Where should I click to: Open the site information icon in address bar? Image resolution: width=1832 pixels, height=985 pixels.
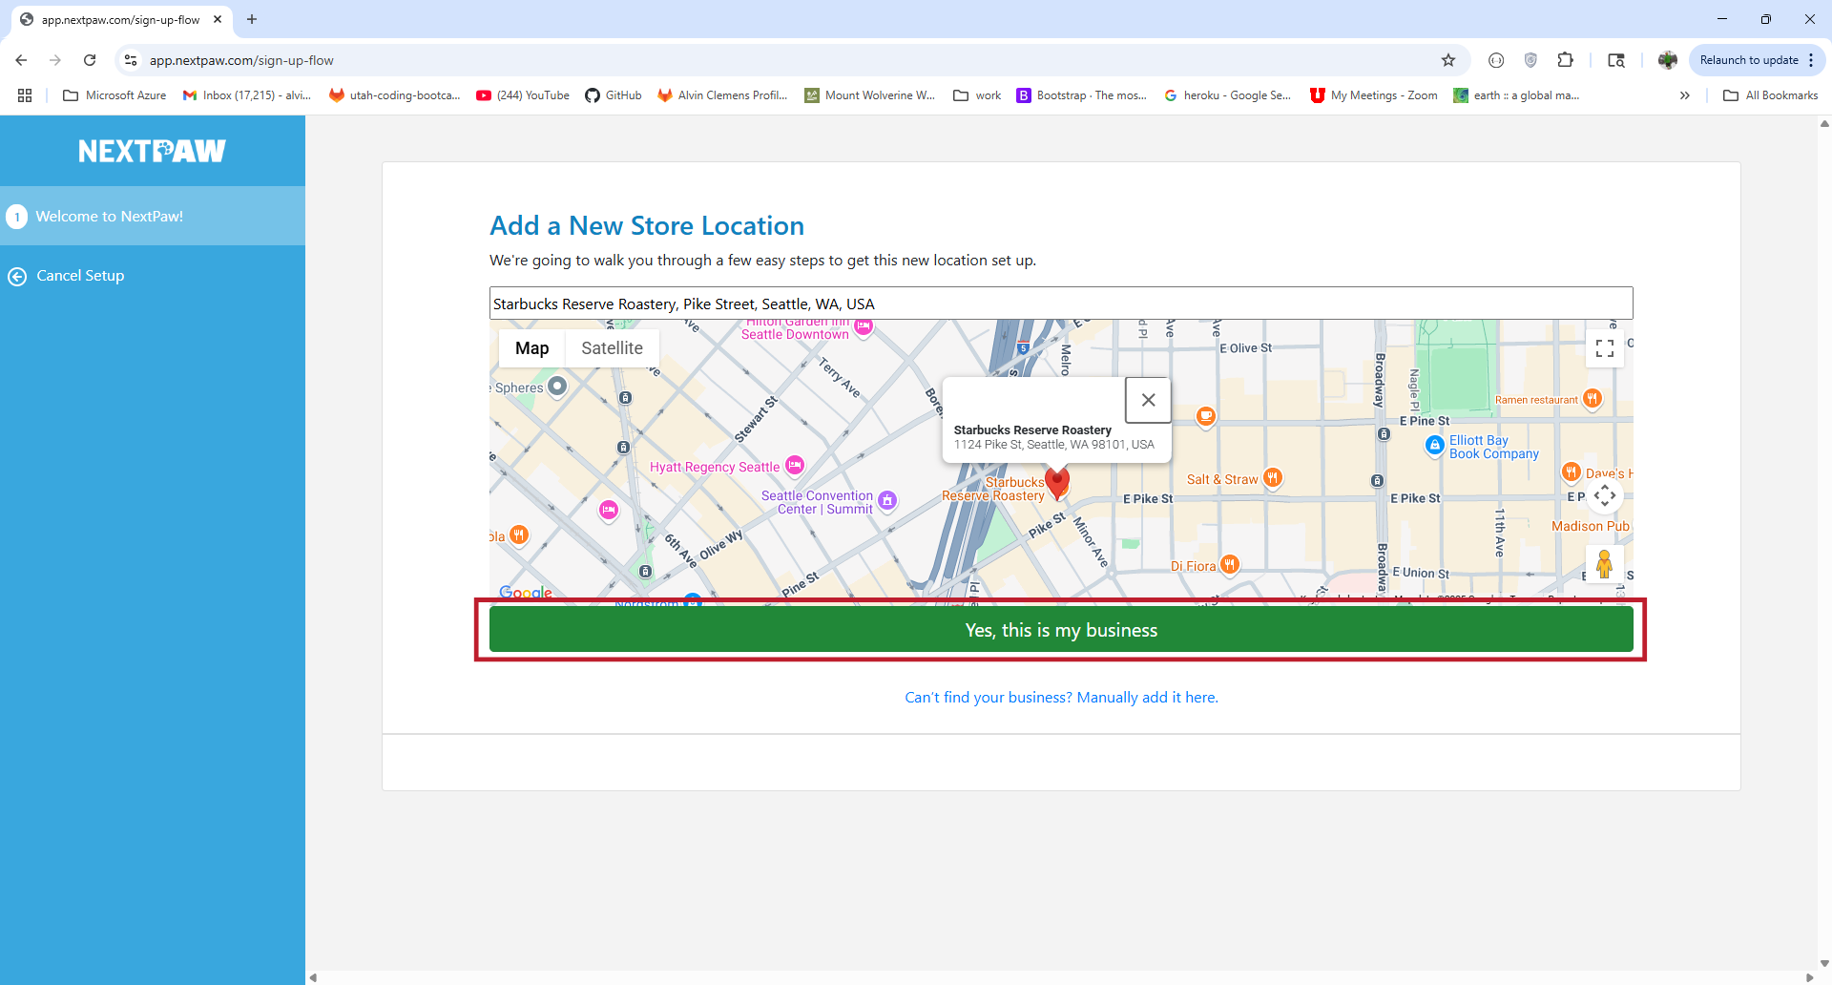131,60
